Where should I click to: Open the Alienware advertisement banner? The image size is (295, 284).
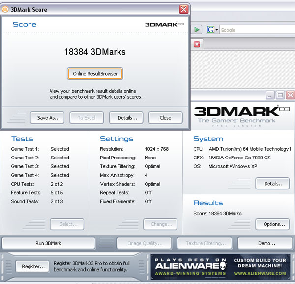220,267
